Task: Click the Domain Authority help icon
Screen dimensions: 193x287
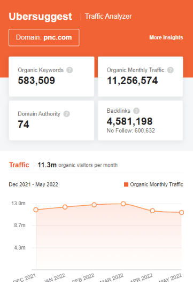Action: 66,114
